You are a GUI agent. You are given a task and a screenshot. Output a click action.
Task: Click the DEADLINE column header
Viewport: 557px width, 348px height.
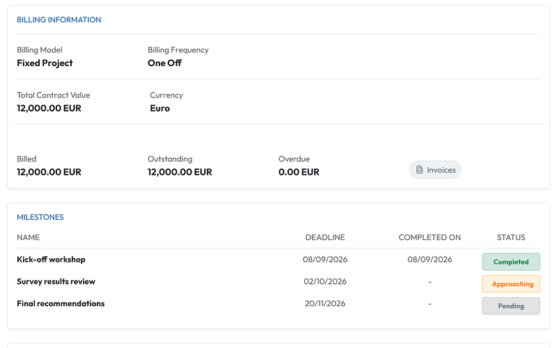[x=325, y=237]
